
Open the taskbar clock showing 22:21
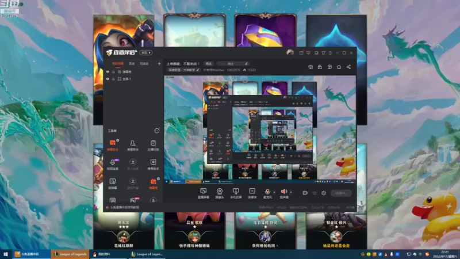445,254
